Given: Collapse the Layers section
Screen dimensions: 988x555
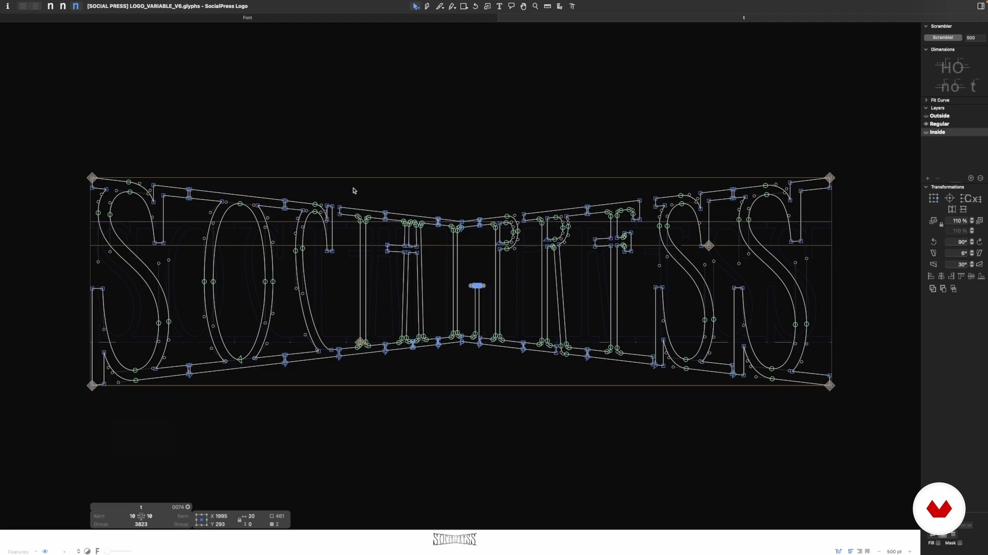Looking at the screenshot, I should point(926,108).
